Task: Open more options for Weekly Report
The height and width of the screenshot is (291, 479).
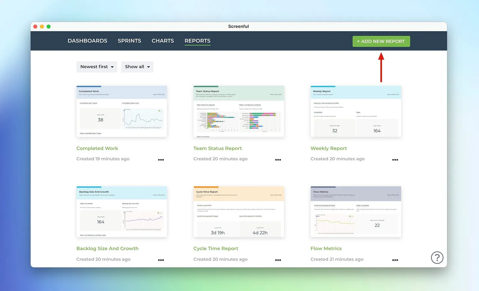Action: (x=395, y=160)
